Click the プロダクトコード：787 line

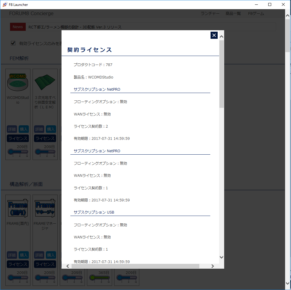point(93,65)
